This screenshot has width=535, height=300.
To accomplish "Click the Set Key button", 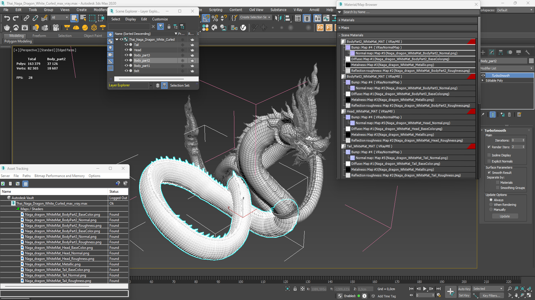I will (x=464, y=296).
